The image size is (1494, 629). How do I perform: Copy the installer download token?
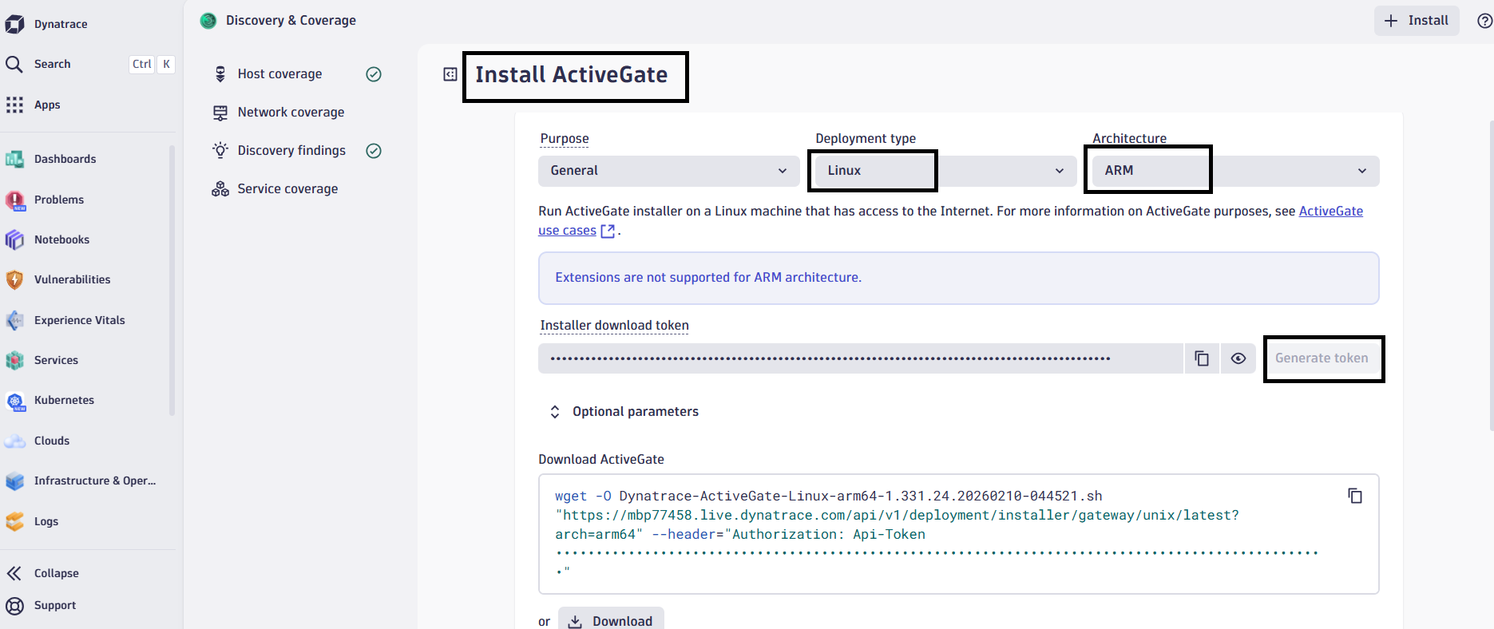point(1202,358)
